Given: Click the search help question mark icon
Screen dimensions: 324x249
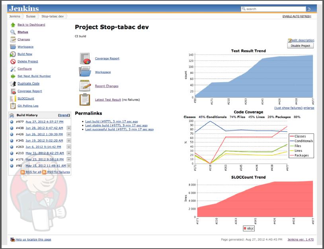Looking at the screenshot, I should [x=308, y=9].
